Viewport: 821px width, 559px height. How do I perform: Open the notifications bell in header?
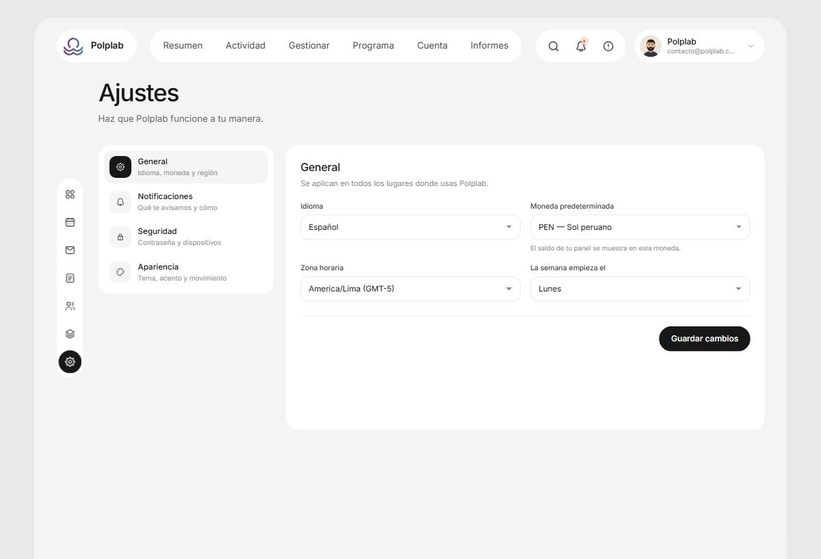pos(581,46)
